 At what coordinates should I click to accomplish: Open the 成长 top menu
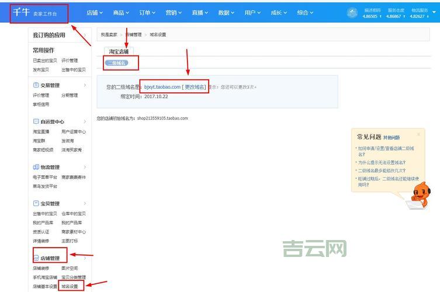(279, 13)
